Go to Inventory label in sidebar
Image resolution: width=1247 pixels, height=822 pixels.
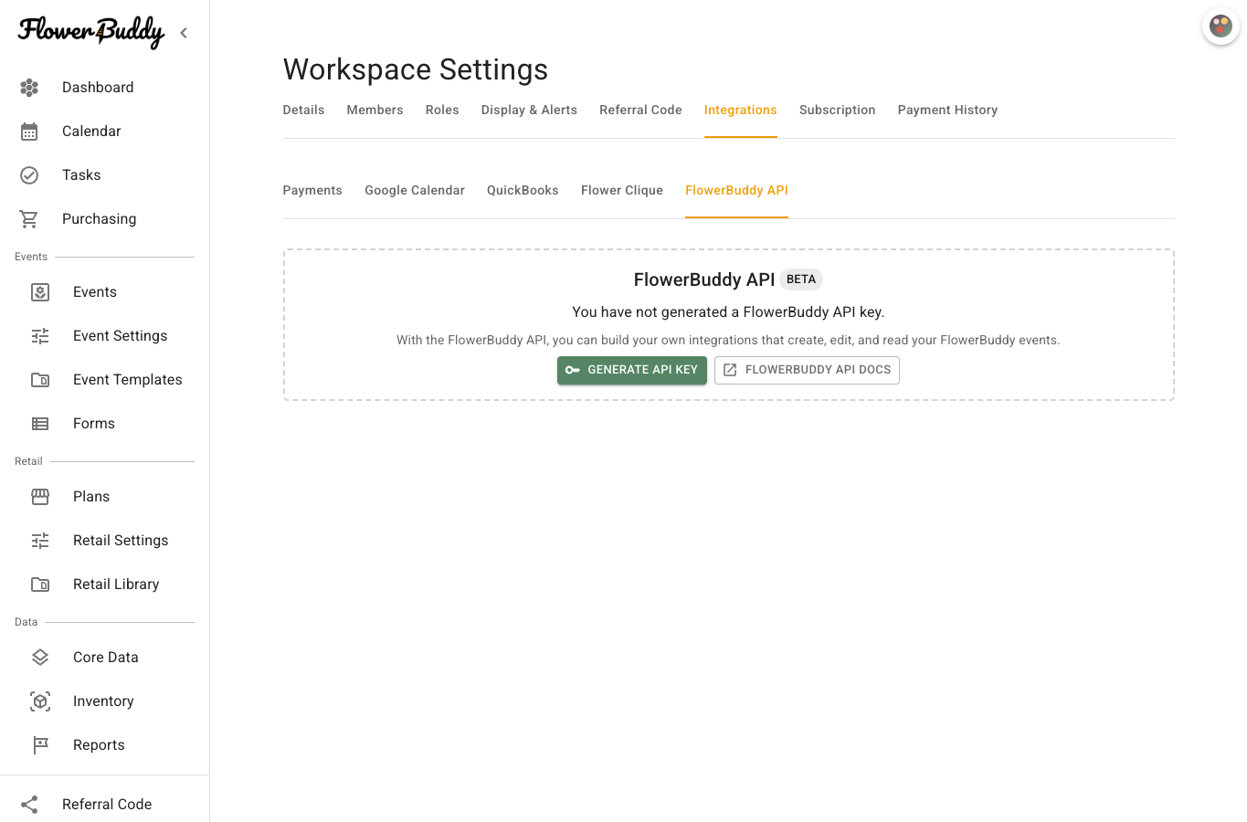click(103, 701)
